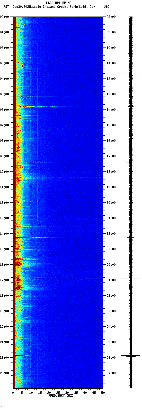Select the 12:00 UTC time label
This screenshot has height=409, width=142.
tap(111, 79)
